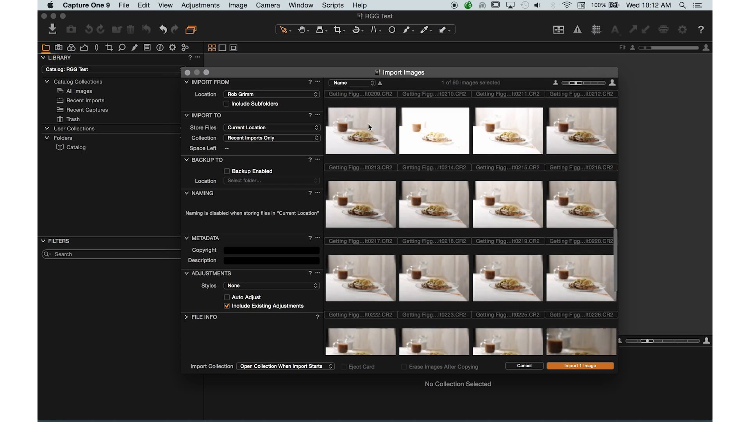Open the Camera menu in the menu bar
750x422 pixels.
click(268, 5)
